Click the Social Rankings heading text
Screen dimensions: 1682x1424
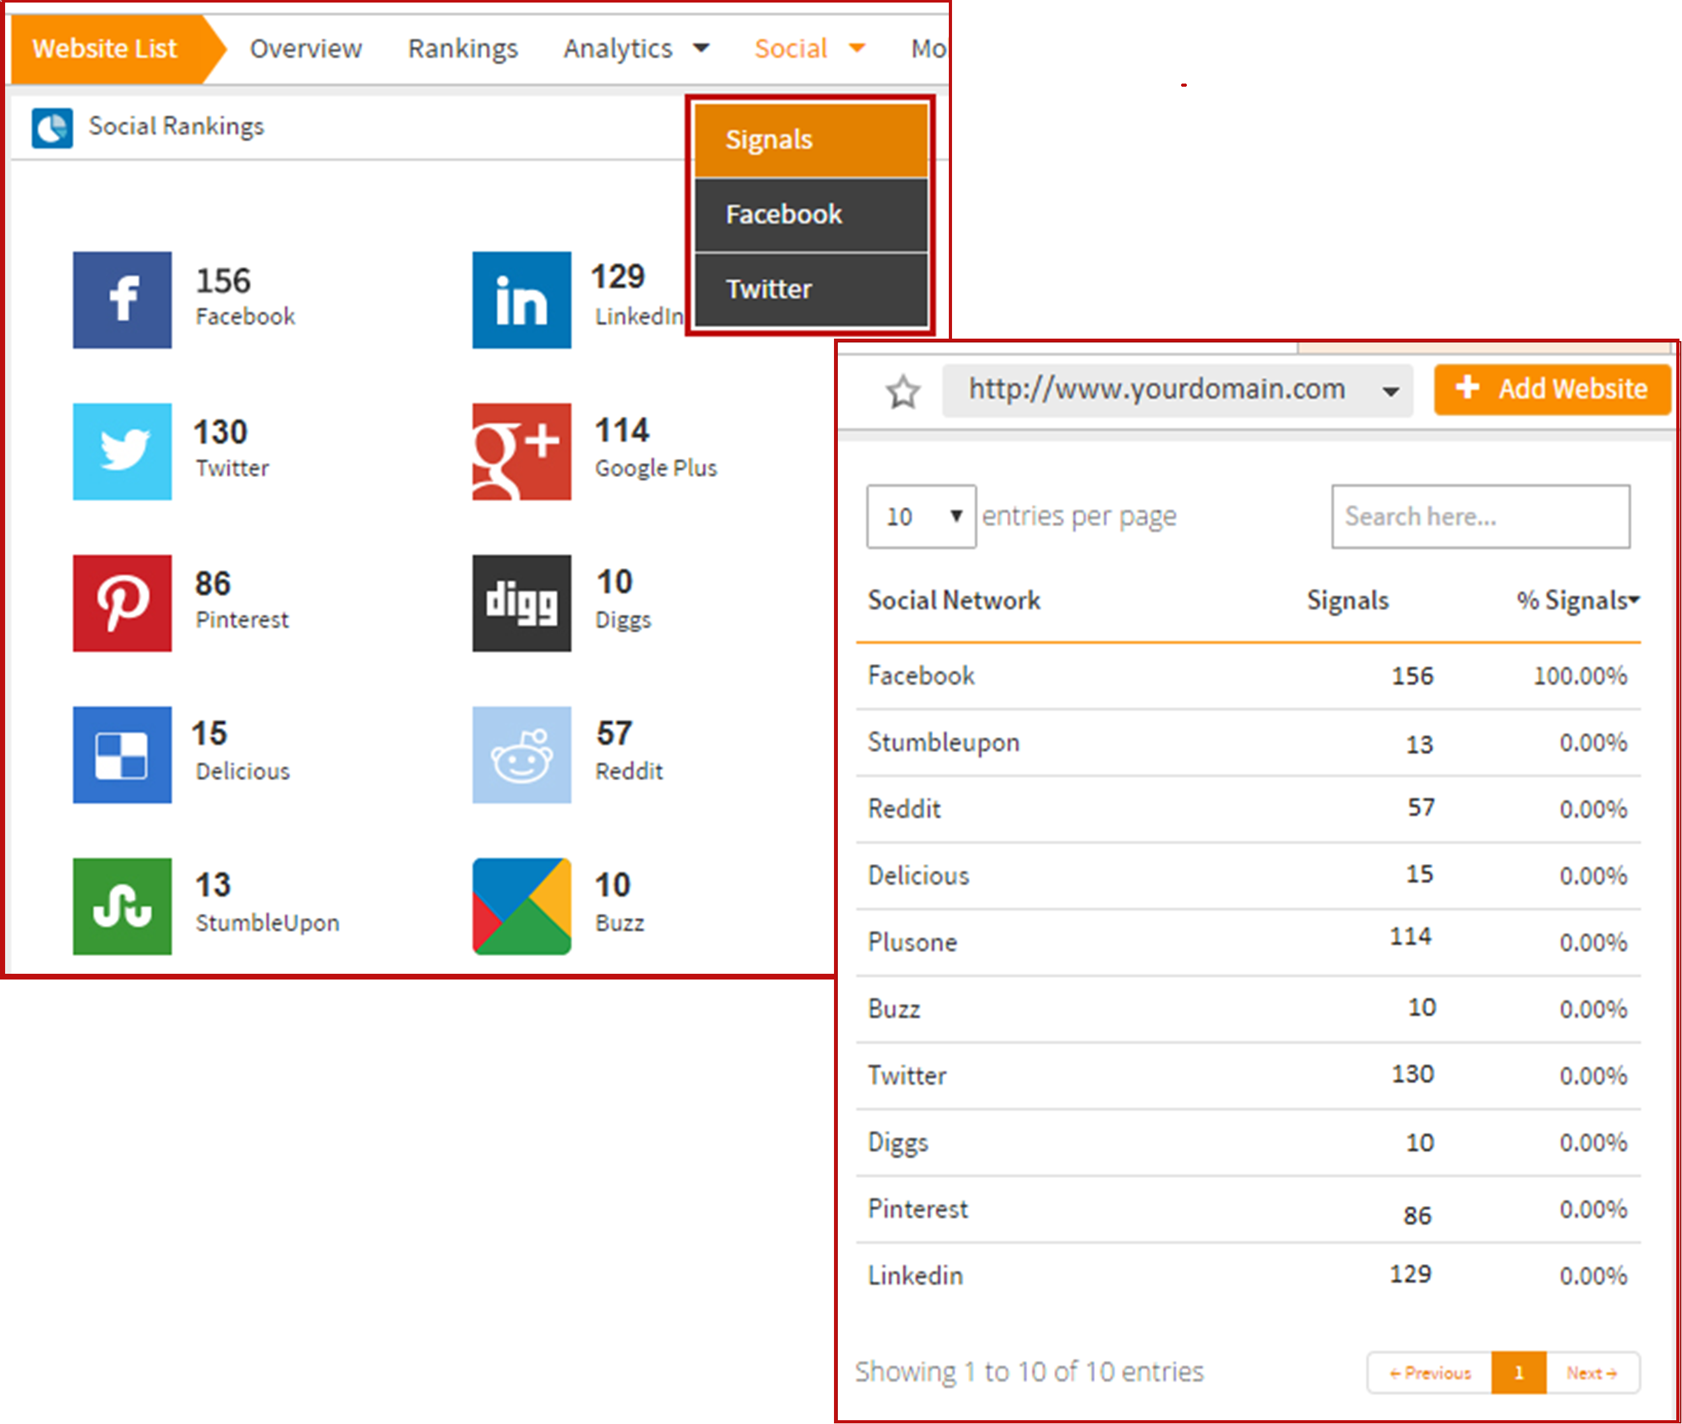click(176, 127)
